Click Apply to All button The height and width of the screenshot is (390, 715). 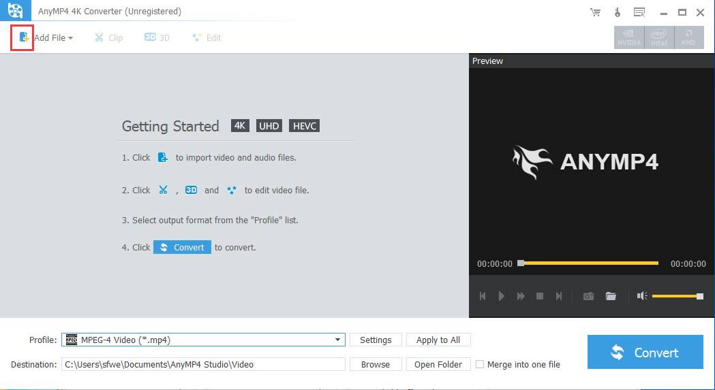[438, 340]
